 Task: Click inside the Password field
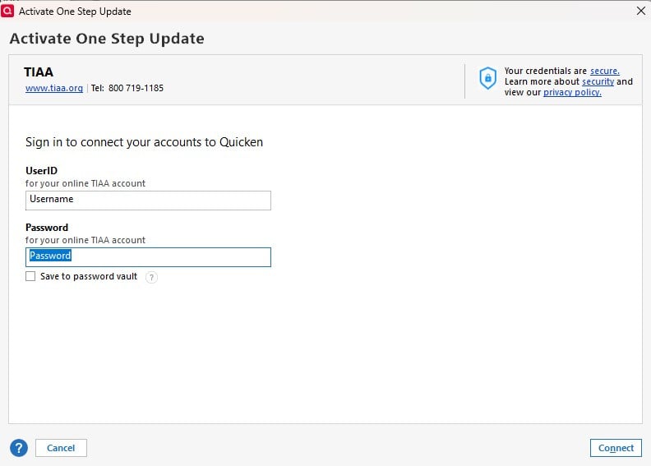click(148, 257)
